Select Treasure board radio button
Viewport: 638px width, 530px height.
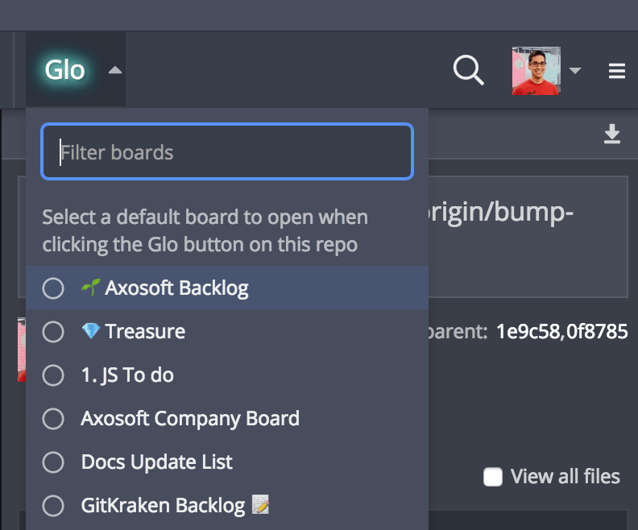[x=53, y=332]
